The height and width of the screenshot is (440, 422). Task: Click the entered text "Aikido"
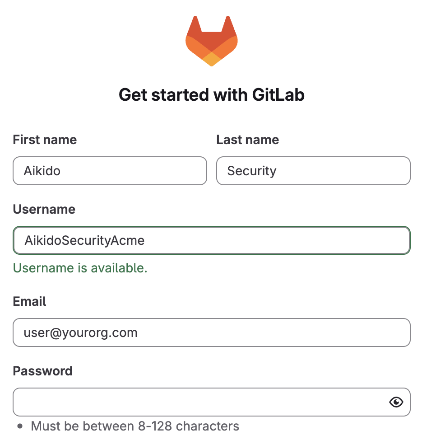[x=42, y=171]
